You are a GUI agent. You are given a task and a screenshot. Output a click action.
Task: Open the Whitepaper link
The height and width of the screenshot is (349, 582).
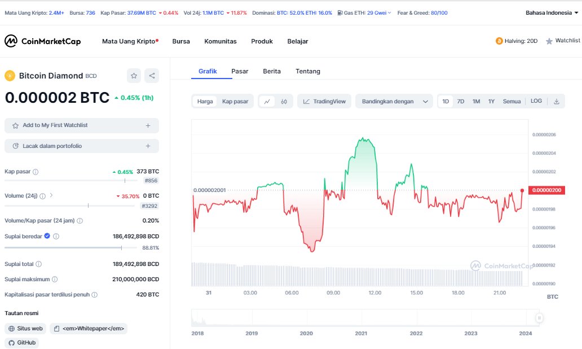pyautogui.click(x=89, y=329)
